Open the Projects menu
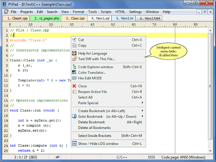 [x=27, y=12]
